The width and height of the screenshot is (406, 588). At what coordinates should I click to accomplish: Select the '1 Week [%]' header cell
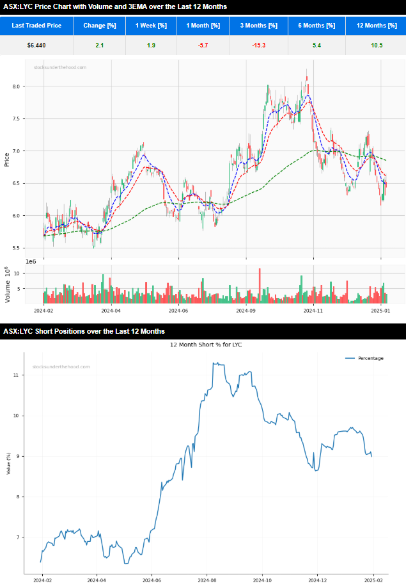click(151, 26)
